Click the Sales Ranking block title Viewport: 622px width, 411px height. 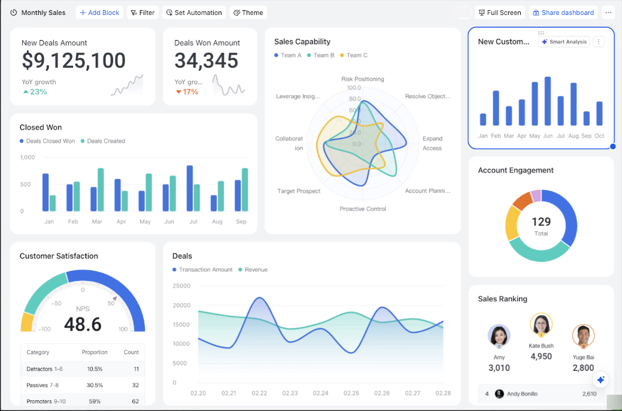tap(502, 299)
